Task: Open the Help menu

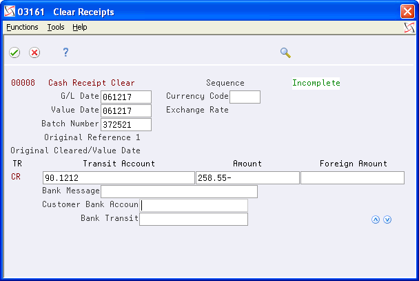Action: [x=80, y=27]
